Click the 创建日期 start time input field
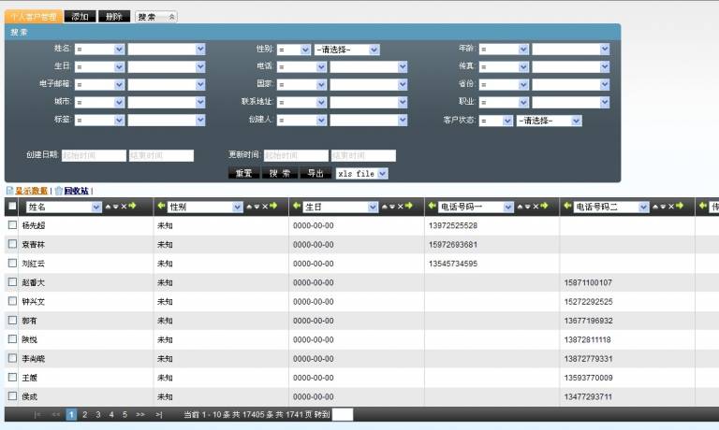The image size is (719, 430). 94,155
